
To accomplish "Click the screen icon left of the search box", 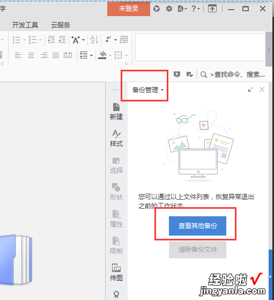I will tap(190, 75).
